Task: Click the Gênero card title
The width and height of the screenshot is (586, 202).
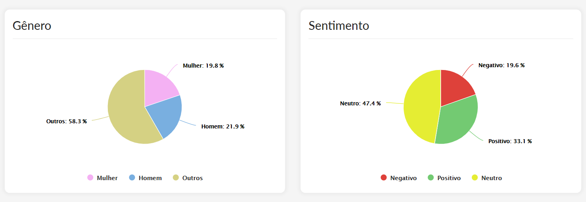Action: [32, 26]
